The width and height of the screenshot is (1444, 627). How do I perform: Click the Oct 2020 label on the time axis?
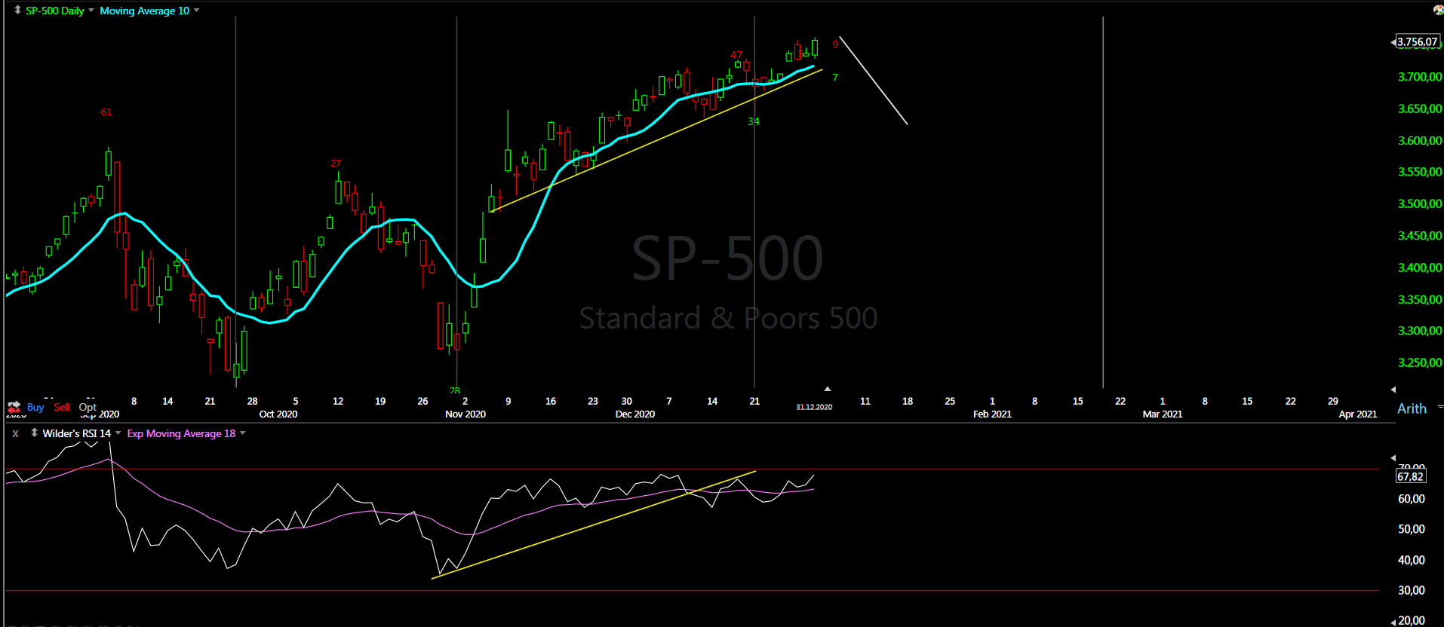[x=278, y=414]
